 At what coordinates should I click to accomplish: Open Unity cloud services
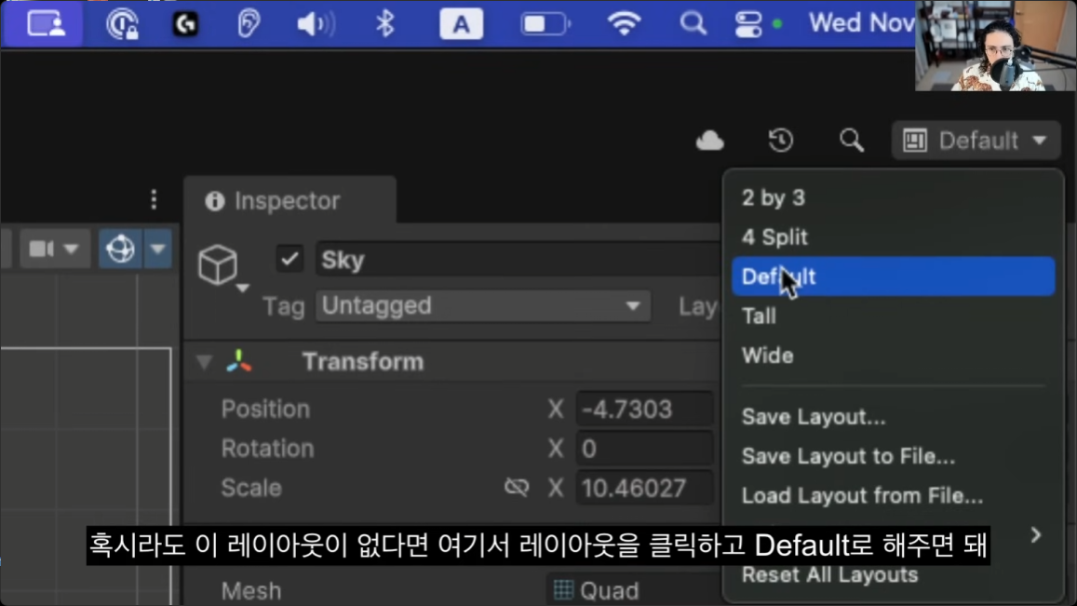pos(709,141)
